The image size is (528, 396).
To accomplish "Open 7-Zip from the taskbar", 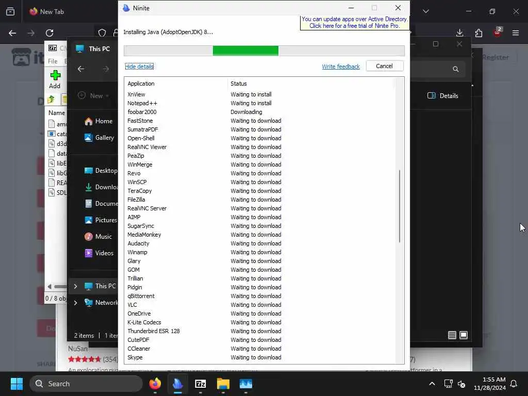I will pyautogui.click(x=201, y=384).
